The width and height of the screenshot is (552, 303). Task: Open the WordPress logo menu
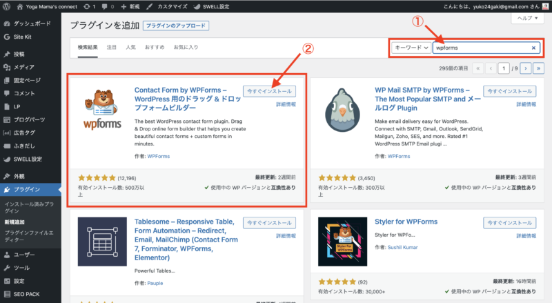6,6
